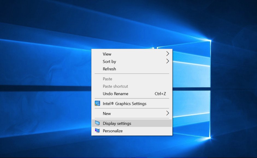Open Display settings from the menu
Screen dimensions: 257x158
click(117, 124)
